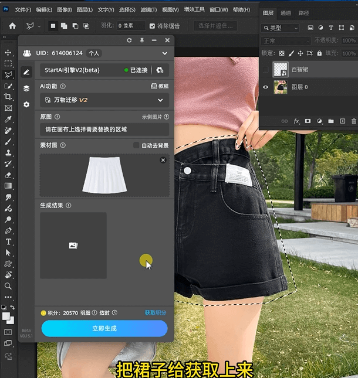Open plugin settings gear icon
This screenshot has width=358, height=378.
26,104
